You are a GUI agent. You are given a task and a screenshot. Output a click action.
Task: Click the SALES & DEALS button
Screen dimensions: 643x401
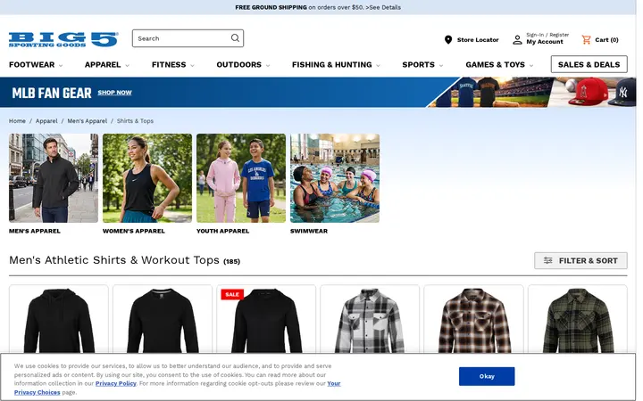tap(589, 64)
